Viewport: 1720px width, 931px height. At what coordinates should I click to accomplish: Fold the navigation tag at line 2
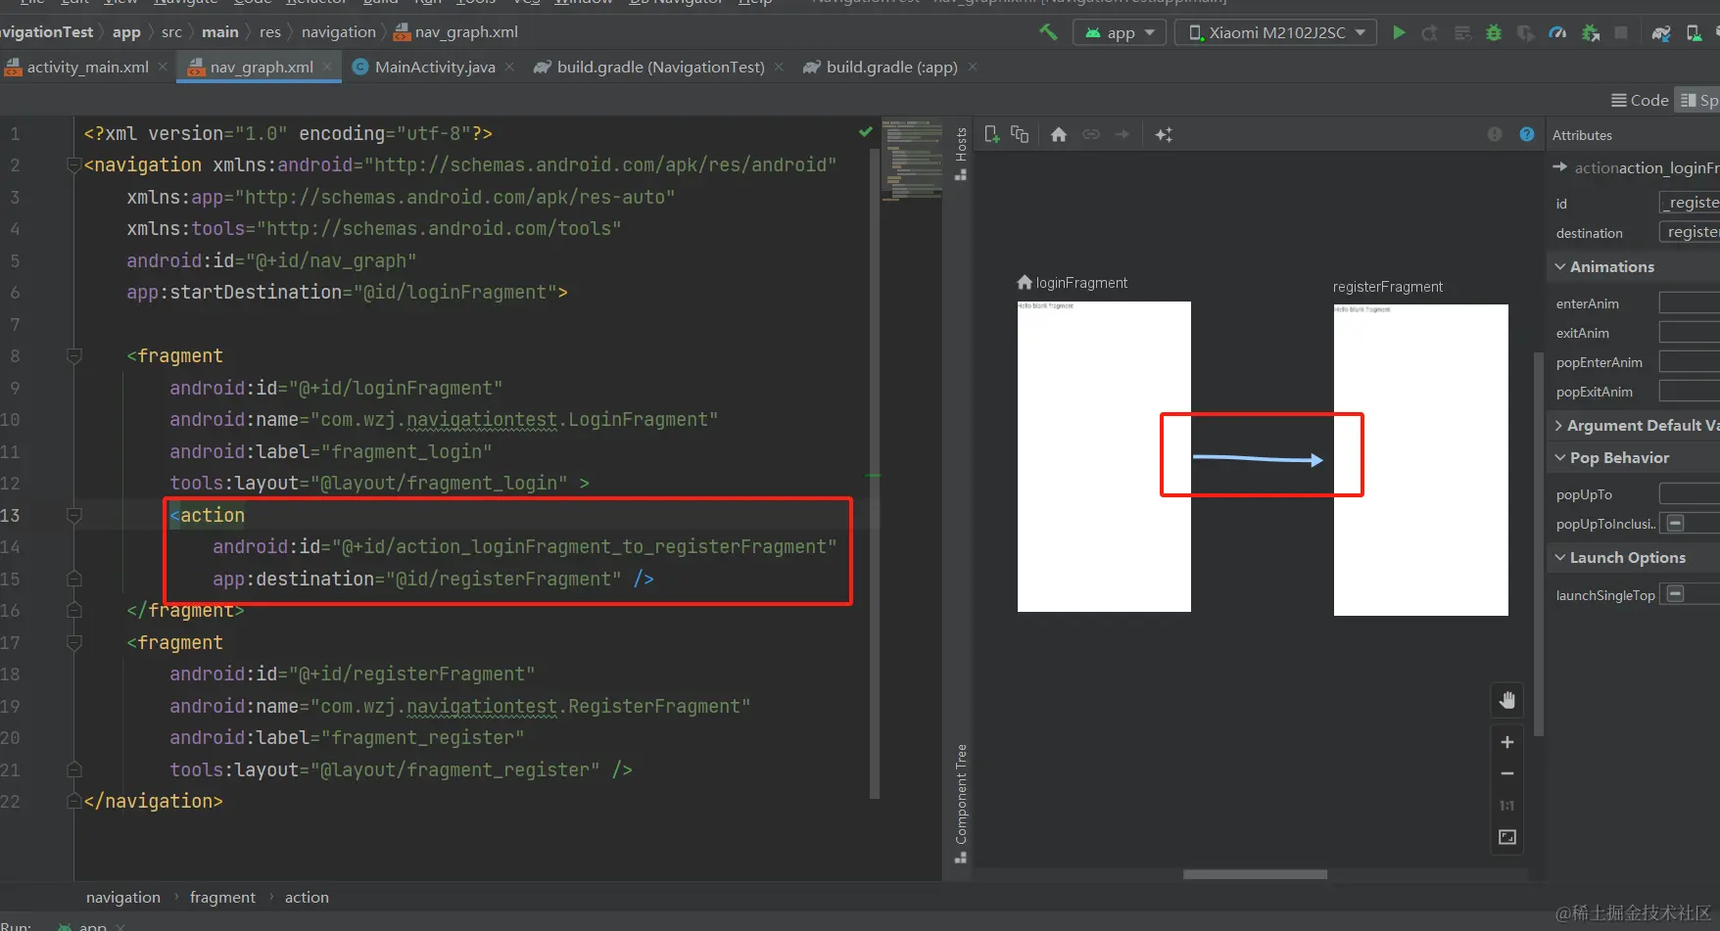coord(73,164)
